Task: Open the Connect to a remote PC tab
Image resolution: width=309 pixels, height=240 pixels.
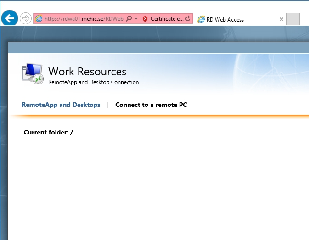Action: (x=151, y=105)
